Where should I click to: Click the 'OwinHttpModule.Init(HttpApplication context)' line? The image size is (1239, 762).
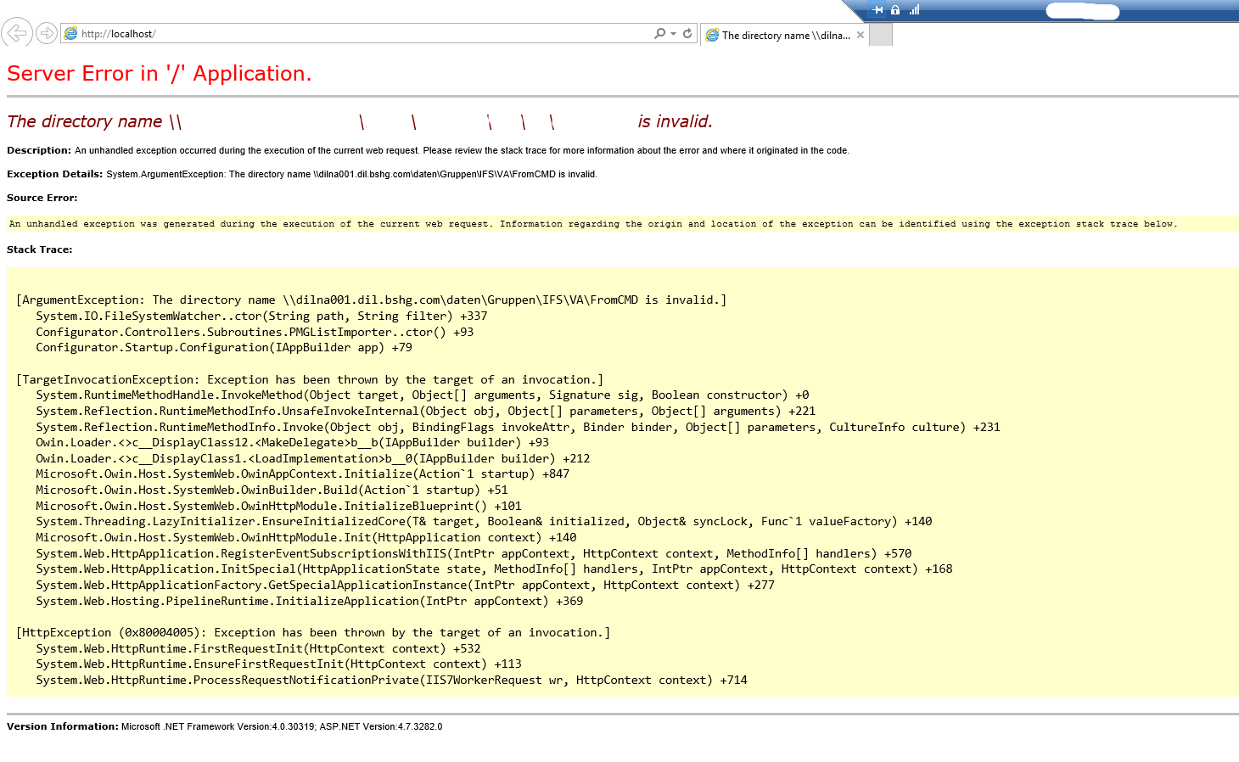tap(306, 537)
